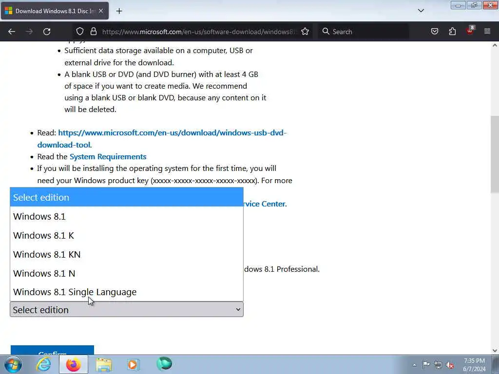Select the Windows 8.1 KN option
The height and width of the screenshot is (374, 499).
[x=127, y=254]
